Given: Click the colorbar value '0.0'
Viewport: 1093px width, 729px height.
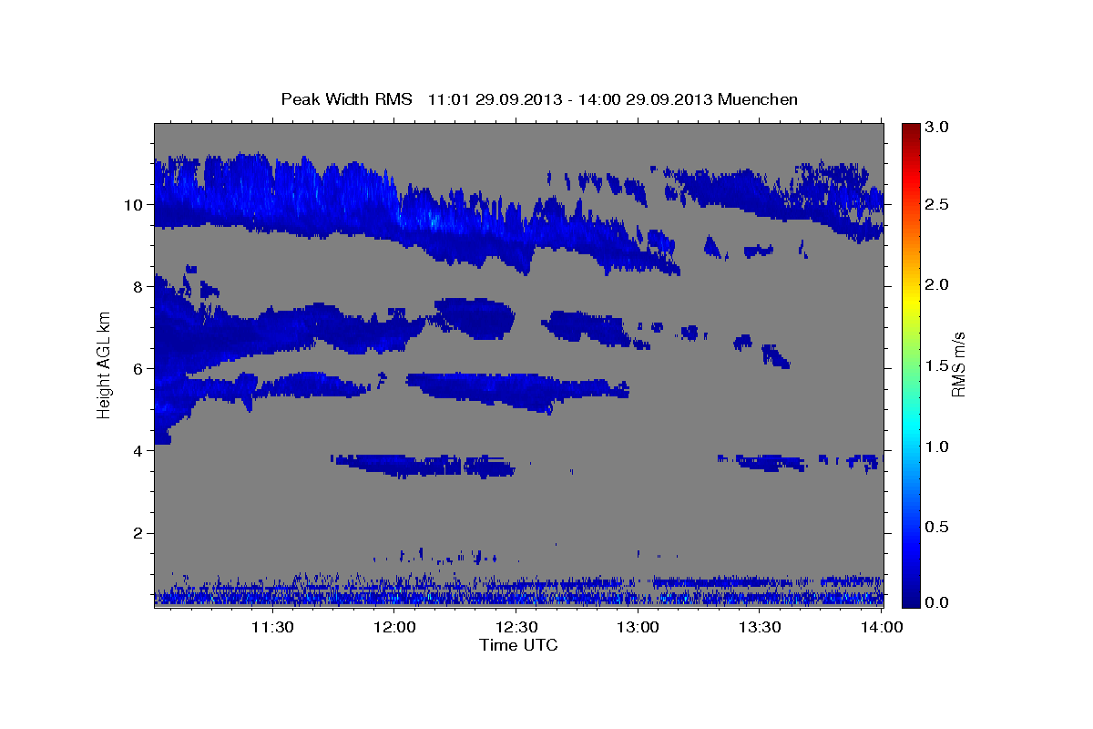Looking at the screenshot, I should (x=938, y=602).
